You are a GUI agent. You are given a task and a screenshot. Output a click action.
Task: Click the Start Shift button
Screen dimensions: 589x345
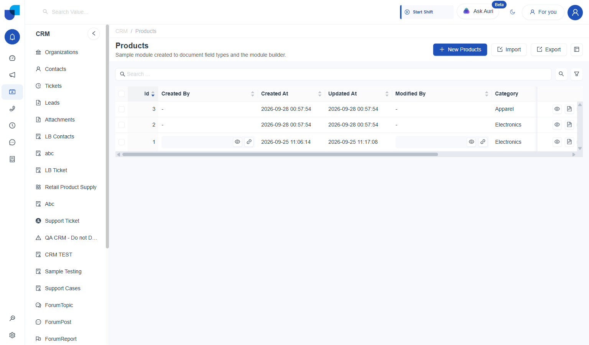[427, 12]
